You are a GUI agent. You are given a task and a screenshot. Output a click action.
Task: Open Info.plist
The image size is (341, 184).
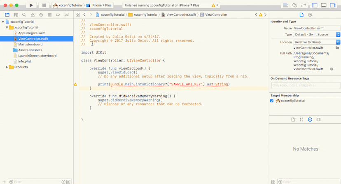tap(25, 61)
